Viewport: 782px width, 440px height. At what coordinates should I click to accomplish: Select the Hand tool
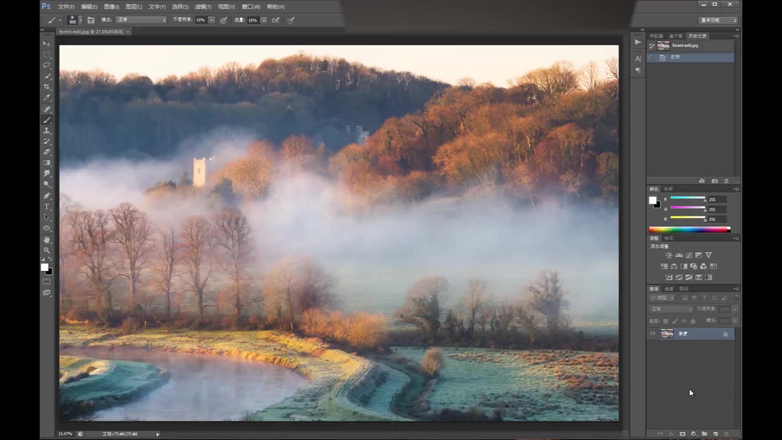click(x=47, y=240)
